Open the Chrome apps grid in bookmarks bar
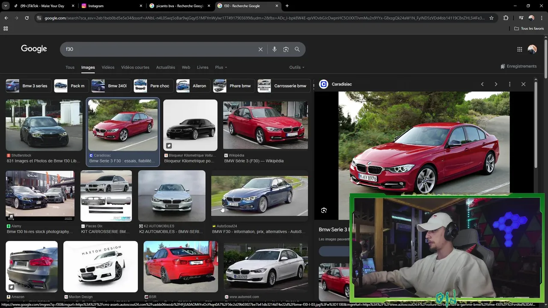Image resolution: width=548 pixels, height=308 pixels. 6,29
